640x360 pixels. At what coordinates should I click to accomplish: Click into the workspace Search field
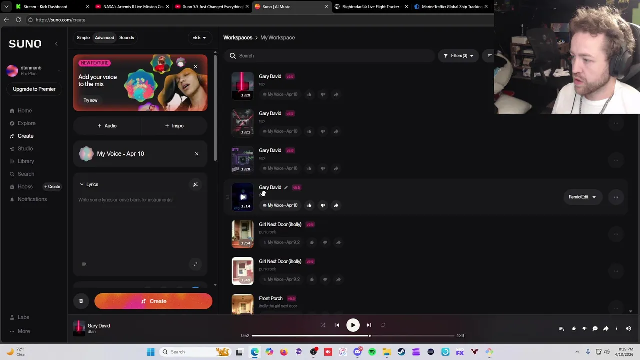point(330,56)
